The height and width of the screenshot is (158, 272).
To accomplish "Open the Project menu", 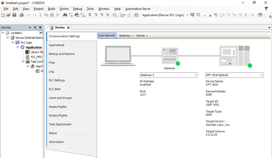I will (39, 9).
